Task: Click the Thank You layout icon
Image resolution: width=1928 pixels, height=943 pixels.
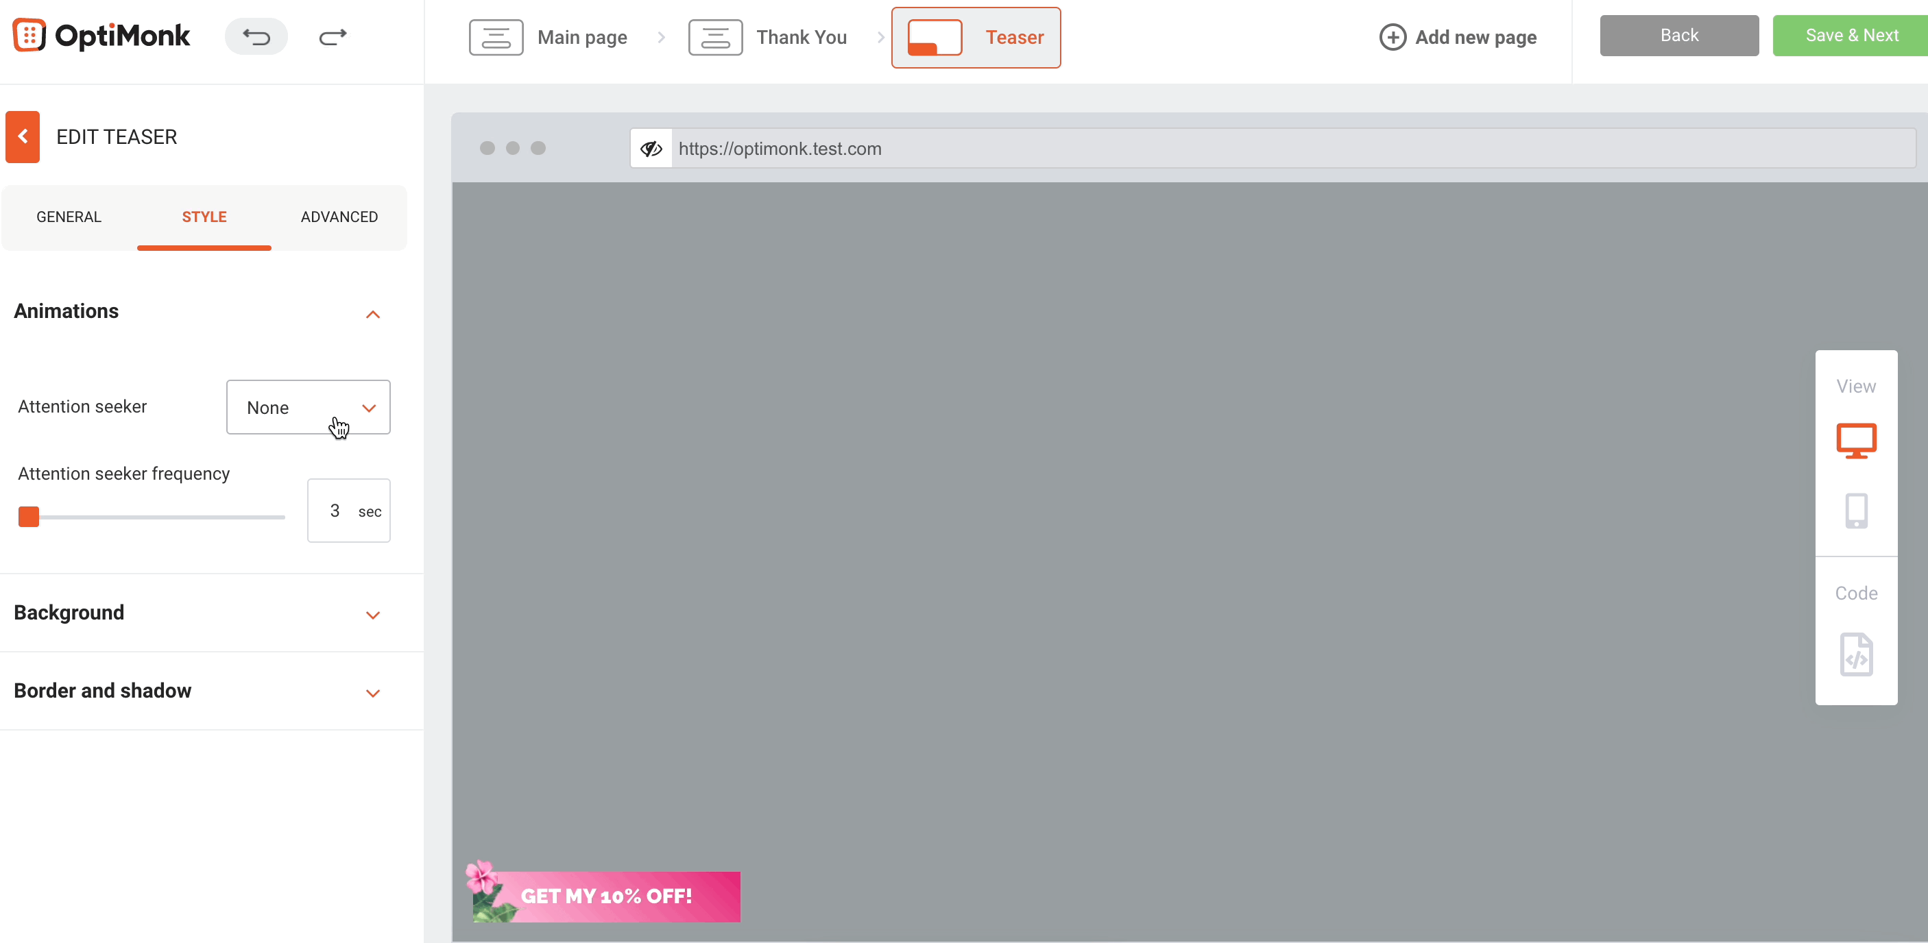Action: click(x=716, y=38)
